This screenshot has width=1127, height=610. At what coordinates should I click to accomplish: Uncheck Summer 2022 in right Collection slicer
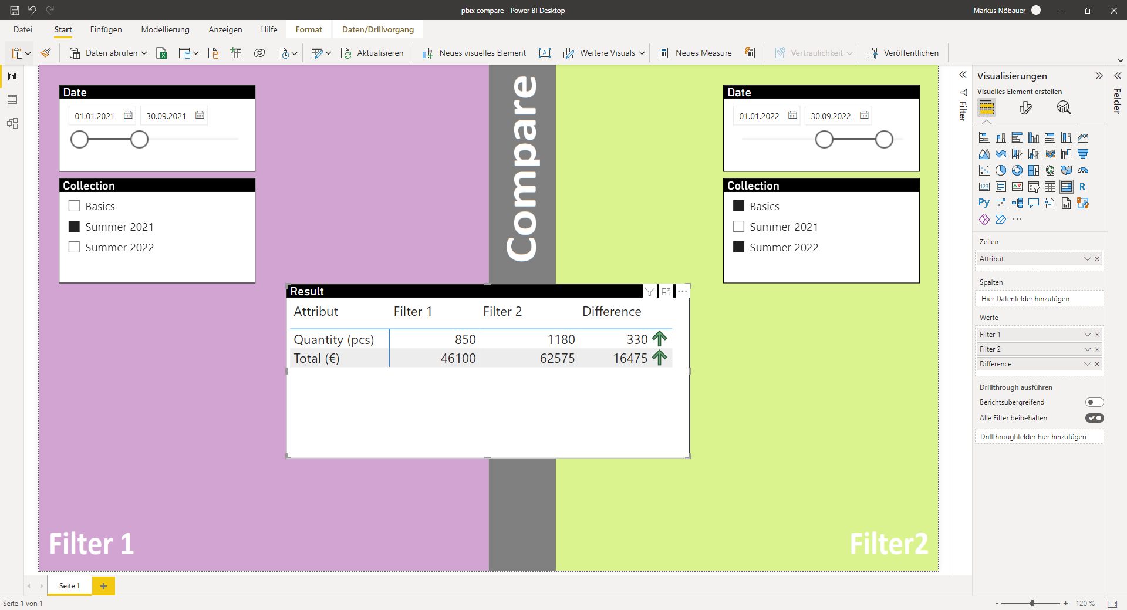coord(738,247)
